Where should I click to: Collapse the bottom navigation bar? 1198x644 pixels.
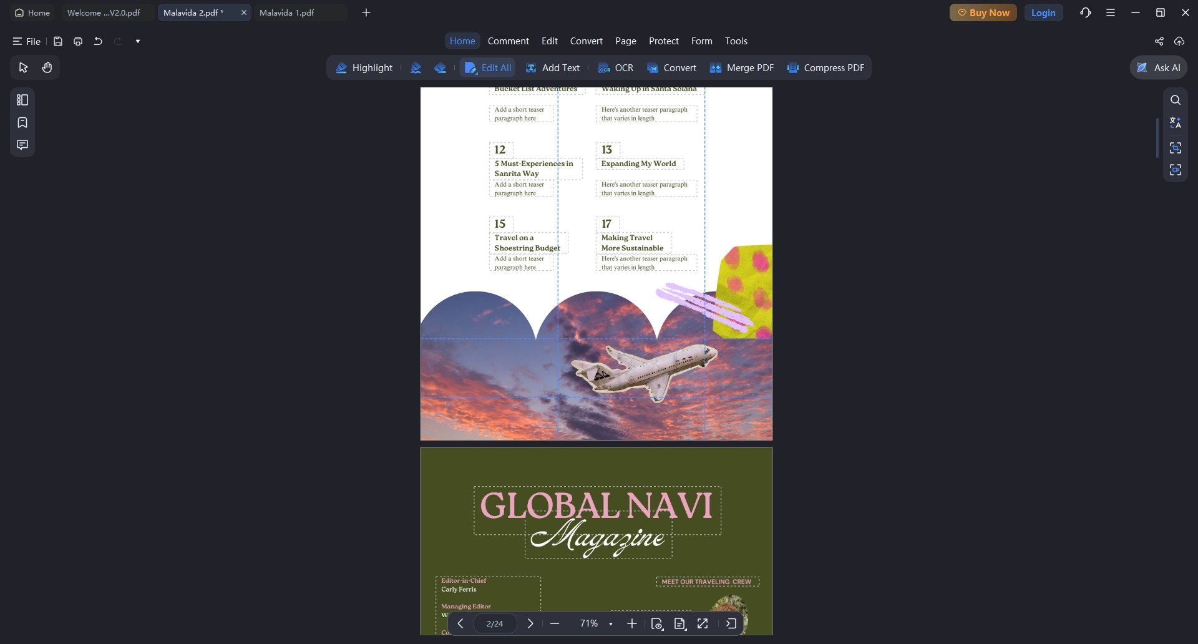[x=731, y=623]
